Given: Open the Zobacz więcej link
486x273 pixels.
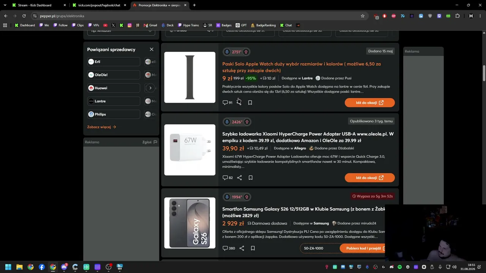Looking at the screenshot, I should [102, 127].
